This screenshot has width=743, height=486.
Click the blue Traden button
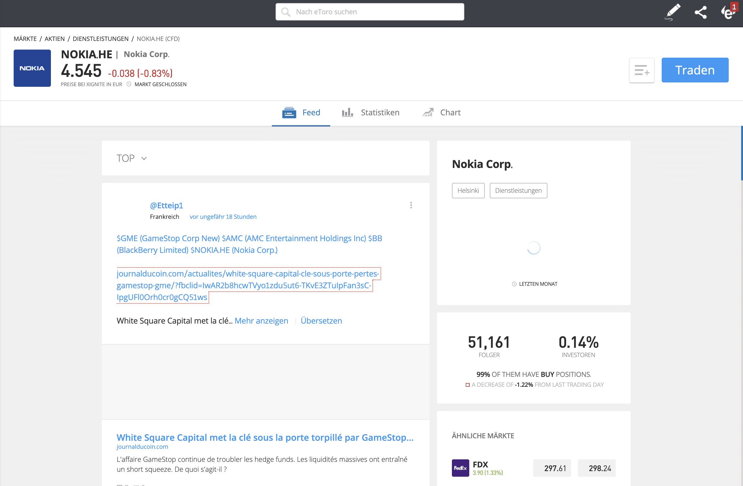coord(695,70)
